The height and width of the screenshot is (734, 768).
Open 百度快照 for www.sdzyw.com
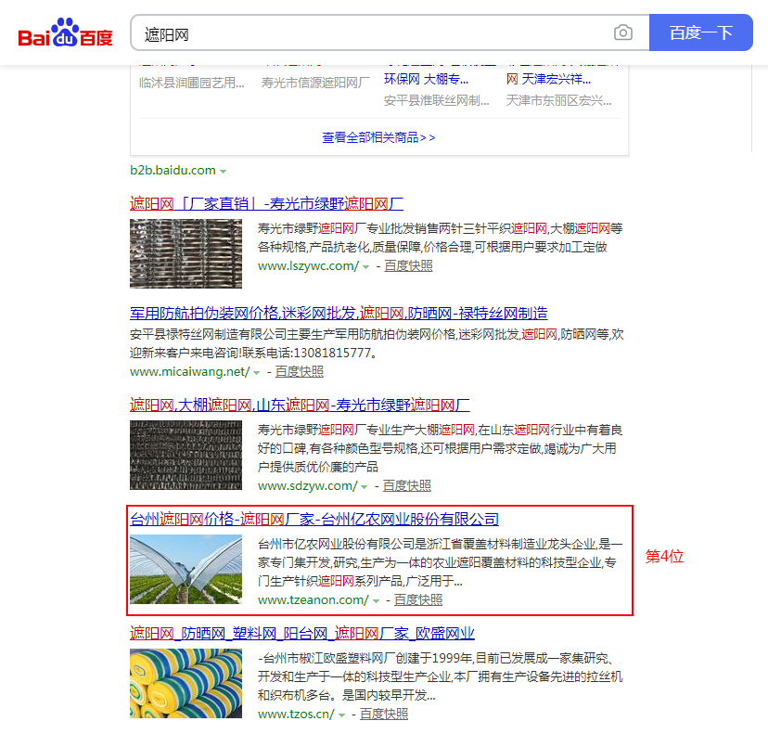[x=407, y=486]
